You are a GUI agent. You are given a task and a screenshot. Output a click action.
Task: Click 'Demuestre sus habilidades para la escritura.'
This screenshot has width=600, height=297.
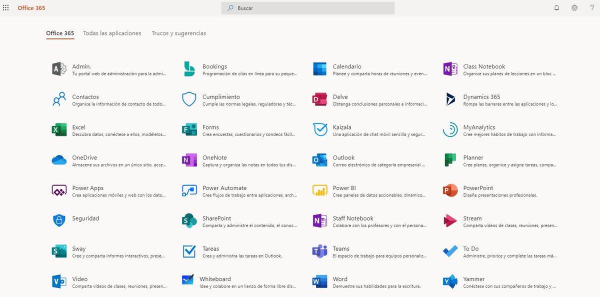click(376, 286)
